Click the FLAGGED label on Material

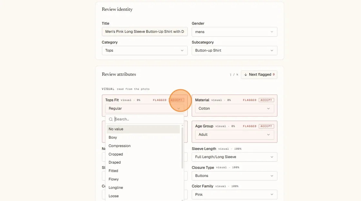coord(249,100)
